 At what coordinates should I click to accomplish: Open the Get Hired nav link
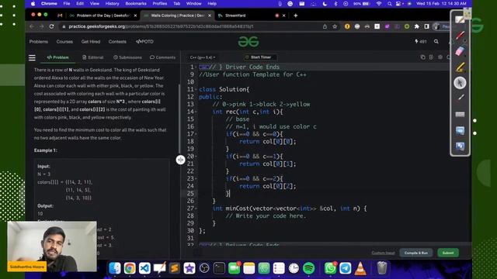coord(91,41)
